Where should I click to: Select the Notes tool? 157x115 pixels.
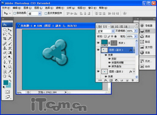click(x=5, y=72)
